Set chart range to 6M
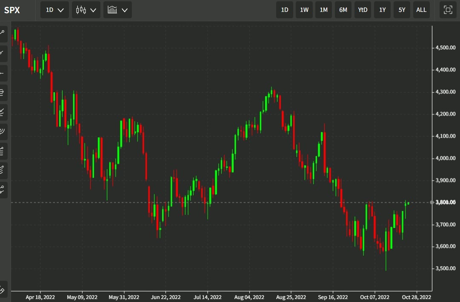Screen dimensions: 460x302 (x=343, y=10)
